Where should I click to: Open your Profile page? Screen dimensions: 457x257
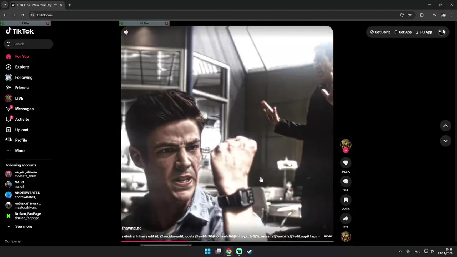tap(16, 140)
